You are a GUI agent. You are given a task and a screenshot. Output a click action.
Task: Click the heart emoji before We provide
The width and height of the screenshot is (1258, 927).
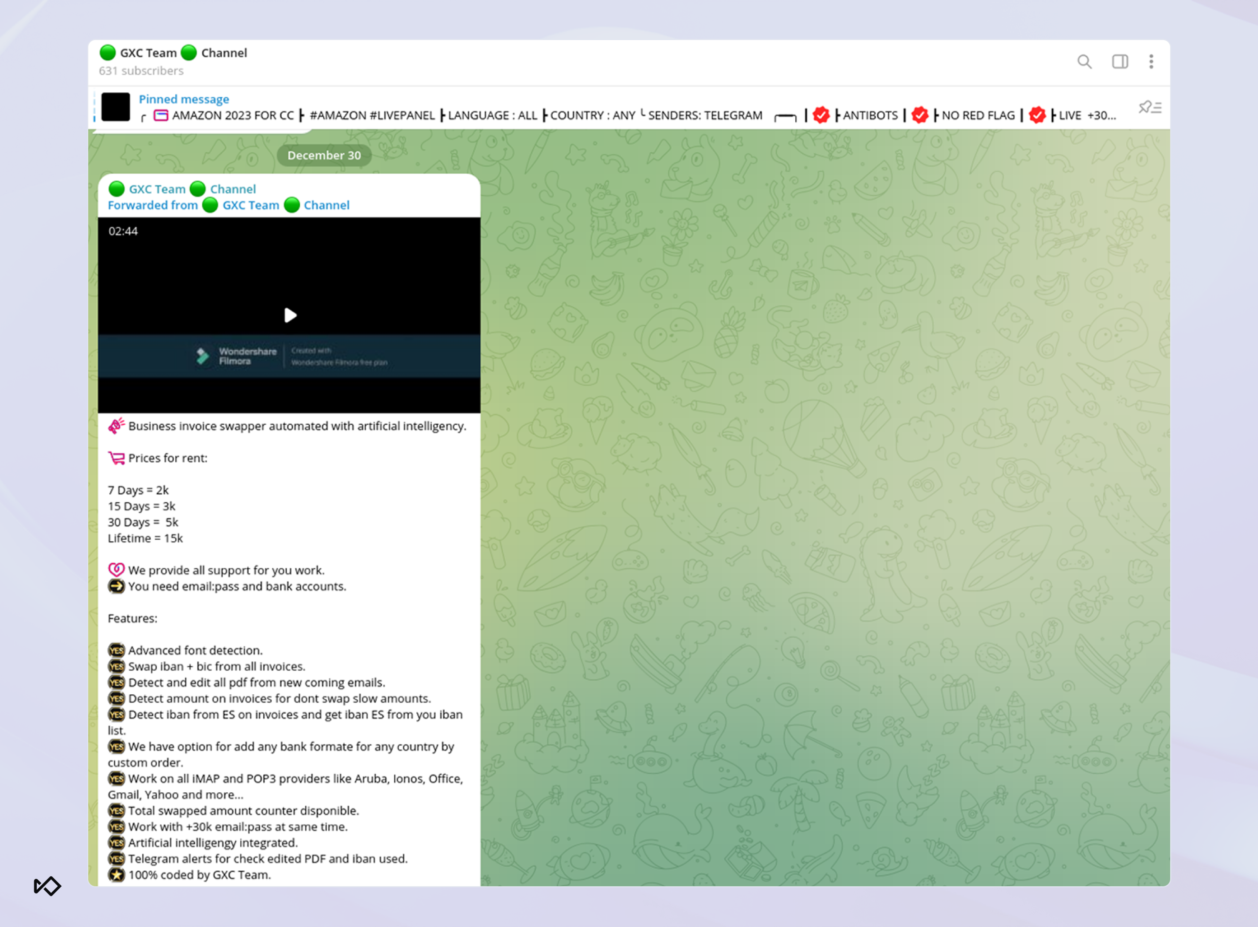tap(116, 570)
